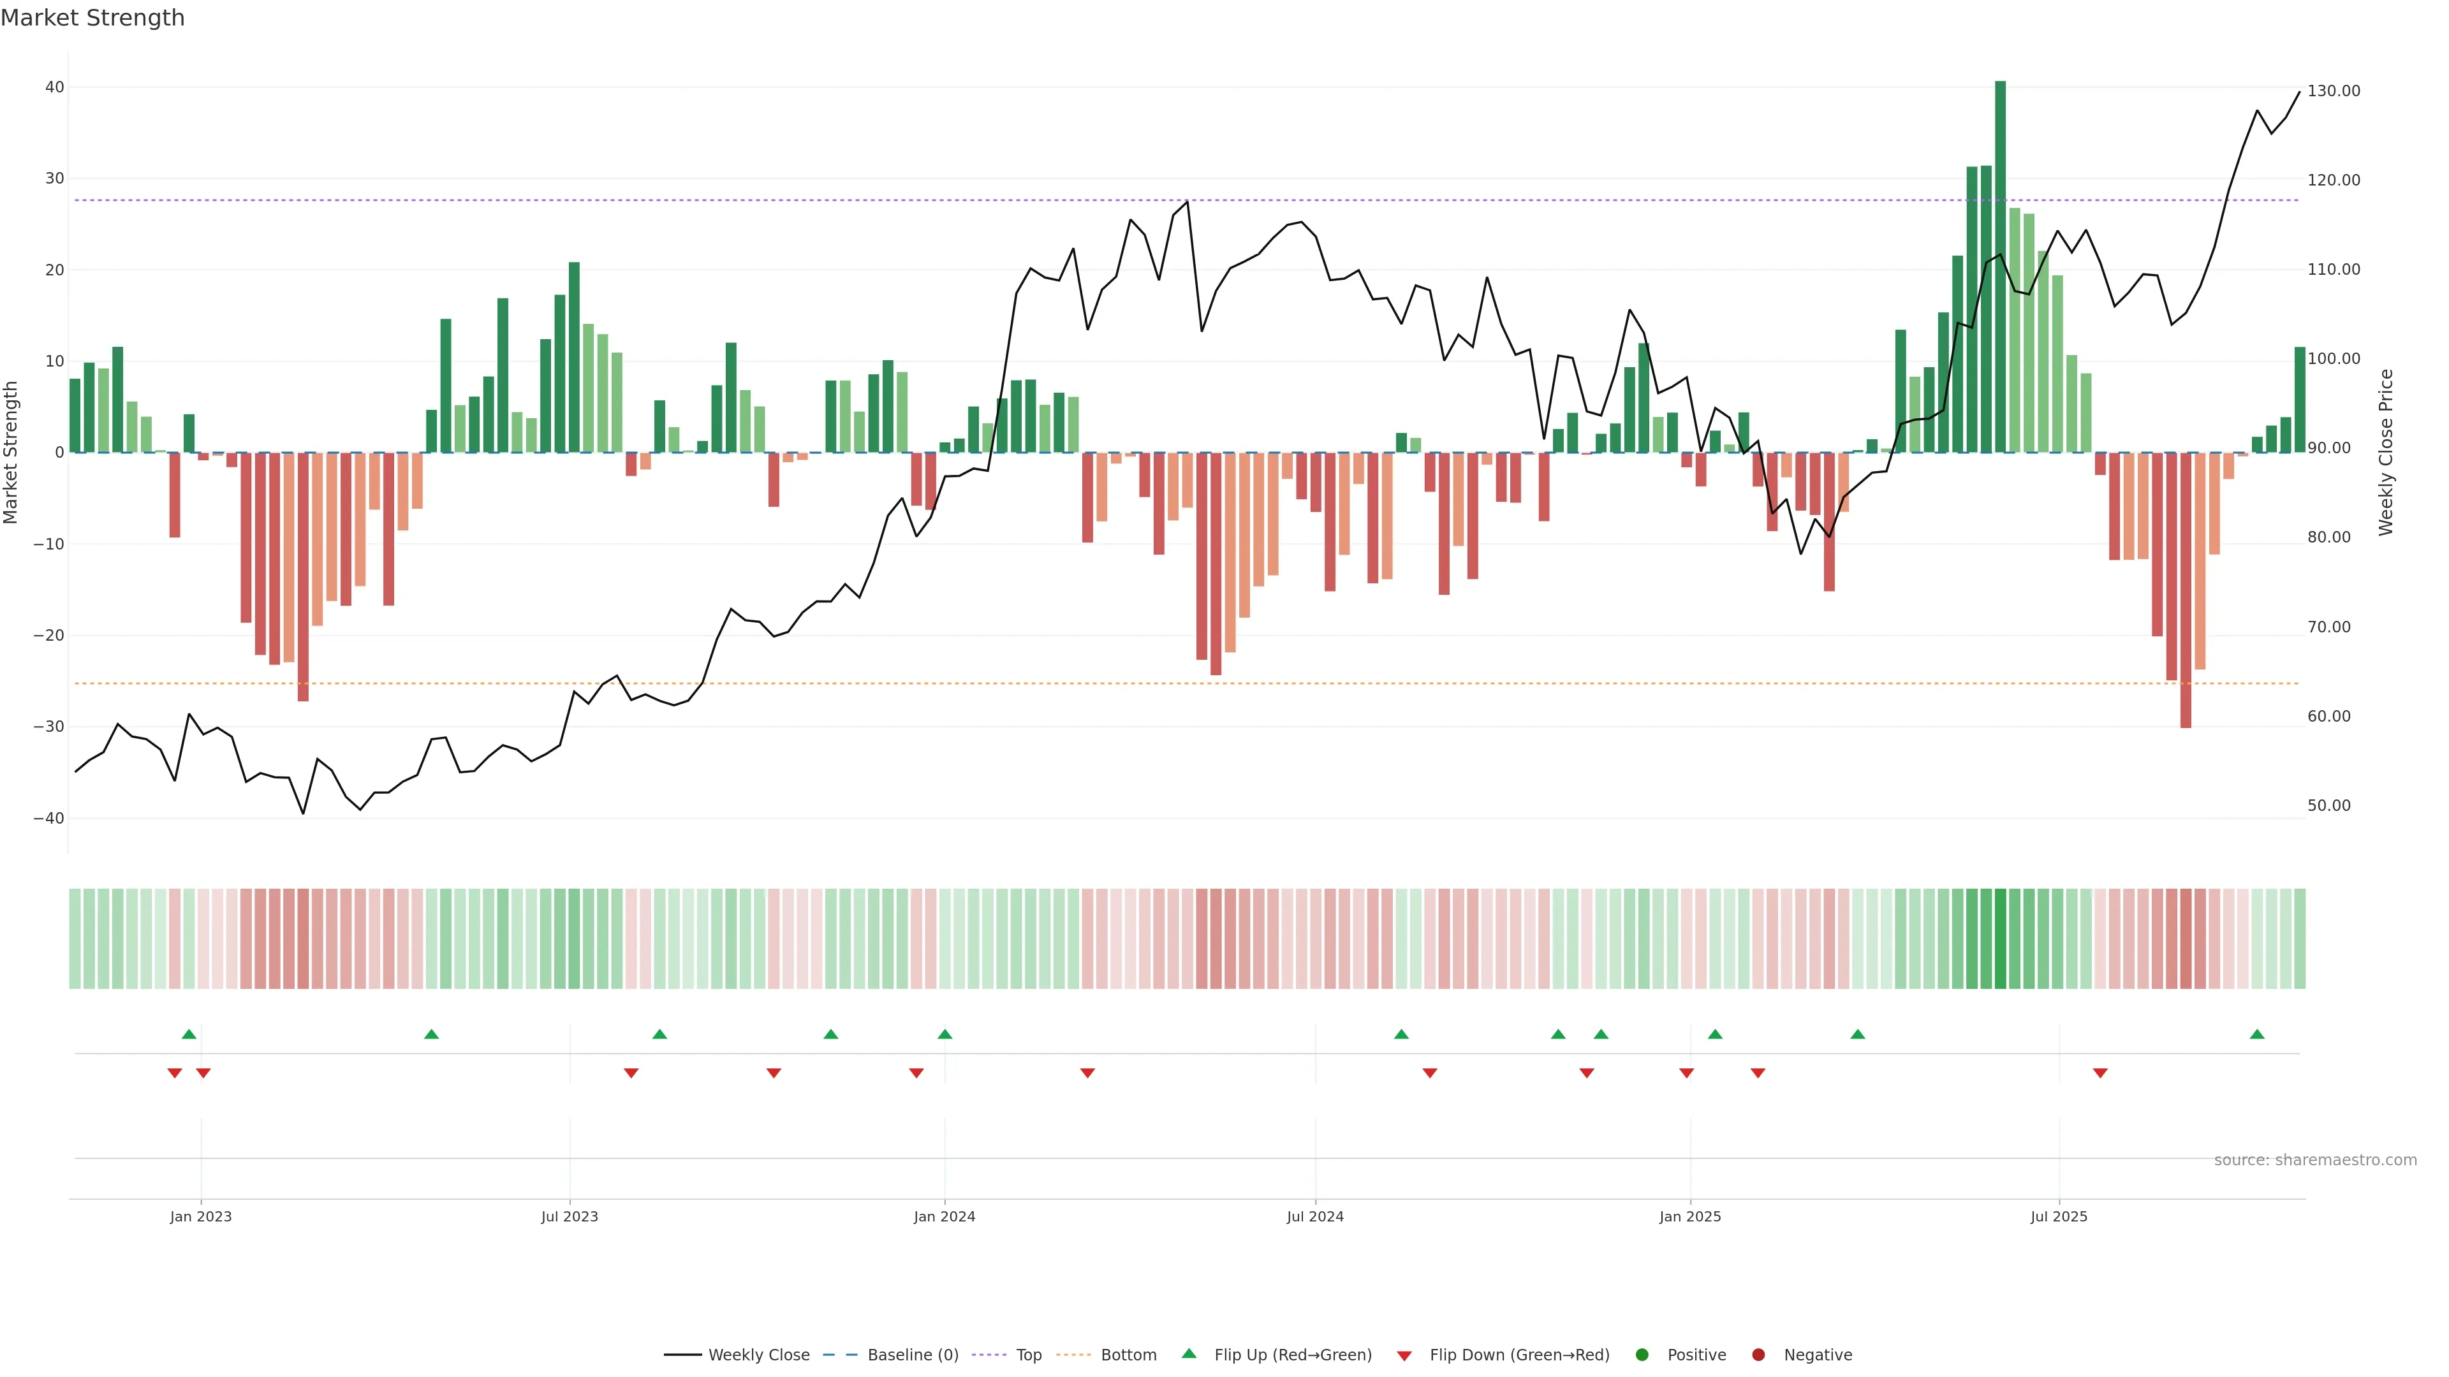
Task: Click the darkest green heatmap strip cell
Action: [x=2000, y=939]
